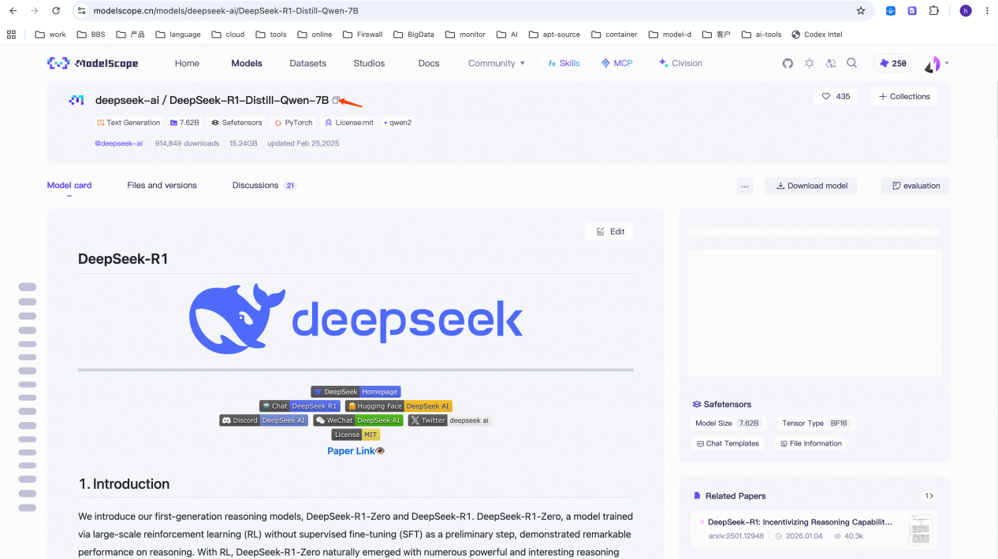Open the Text Generation tag
This screenshot has width=998, height=559.
(128, 123)
